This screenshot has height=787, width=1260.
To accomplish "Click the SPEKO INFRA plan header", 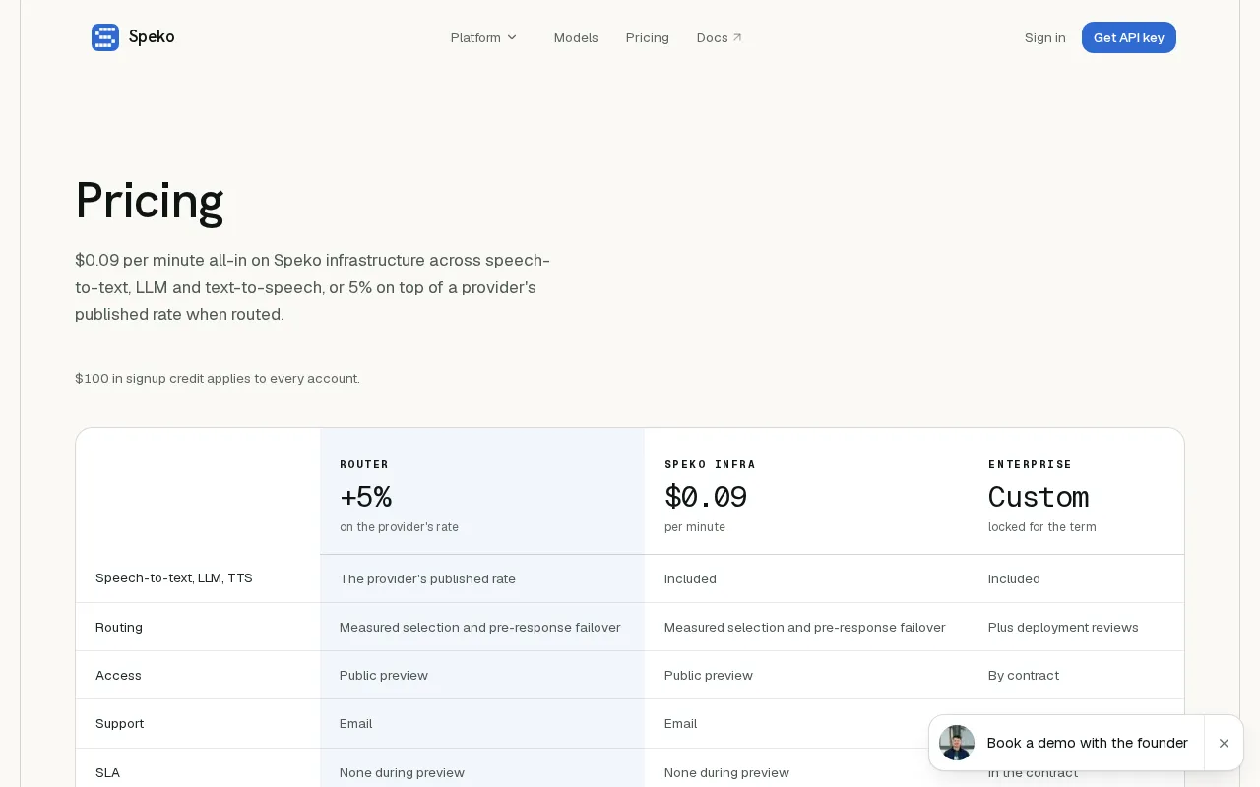I will [x=710, y=464].
